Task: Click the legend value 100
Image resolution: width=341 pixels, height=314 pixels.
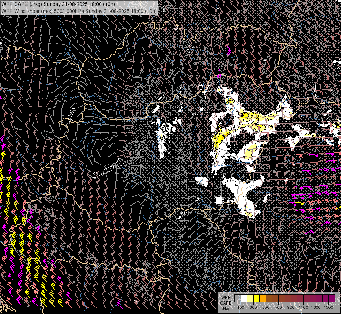Action: coord(241,307)
